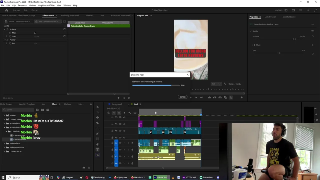
Task: Open the Export workspace
Action: (x=34, y=10)
